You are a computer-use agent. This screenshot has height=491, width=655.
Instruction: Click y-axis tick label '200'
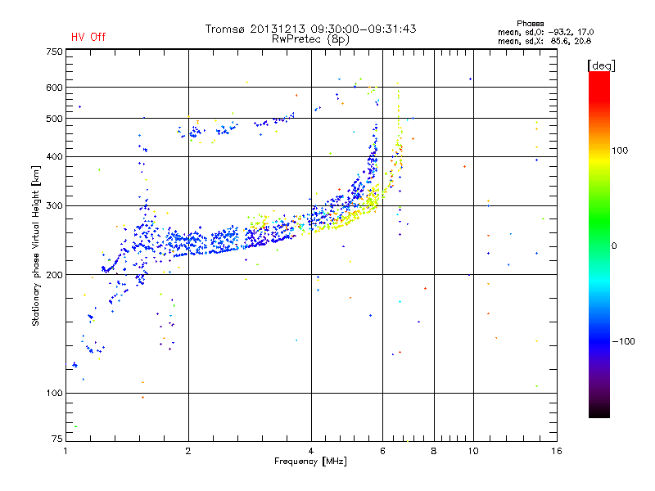tap(54, 275)
